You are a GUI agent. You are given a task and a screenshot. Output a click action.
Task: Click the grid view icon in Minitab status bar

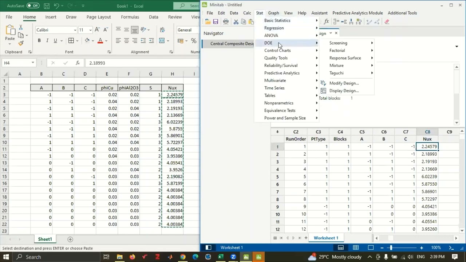(x=356, y=247)
